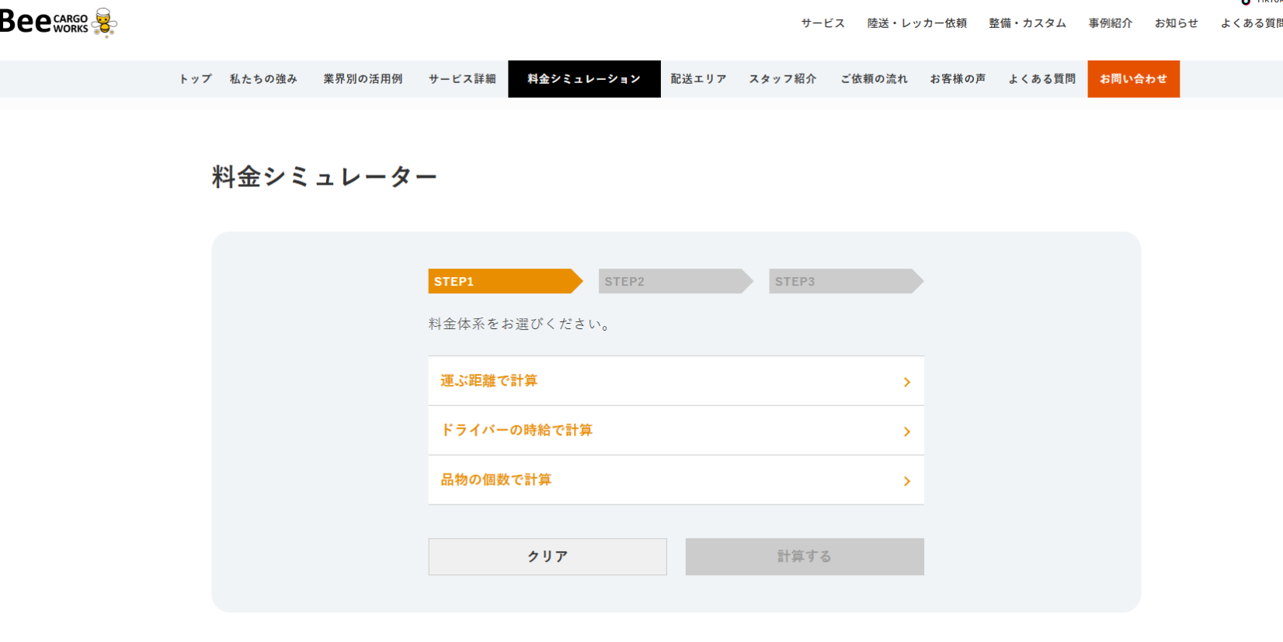Open the お問い合わせ contact button

tap(1133, 79)
